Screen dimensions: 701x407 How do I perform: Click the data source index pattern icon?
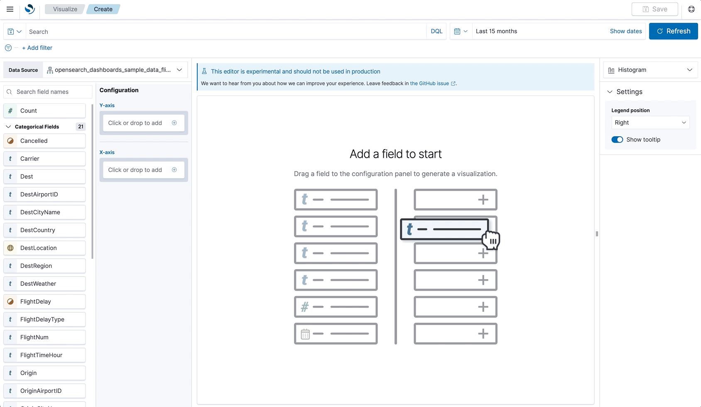(50, 70)
